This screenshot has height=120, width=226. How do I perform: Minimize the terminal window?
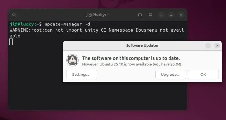[x=161, y=15]
